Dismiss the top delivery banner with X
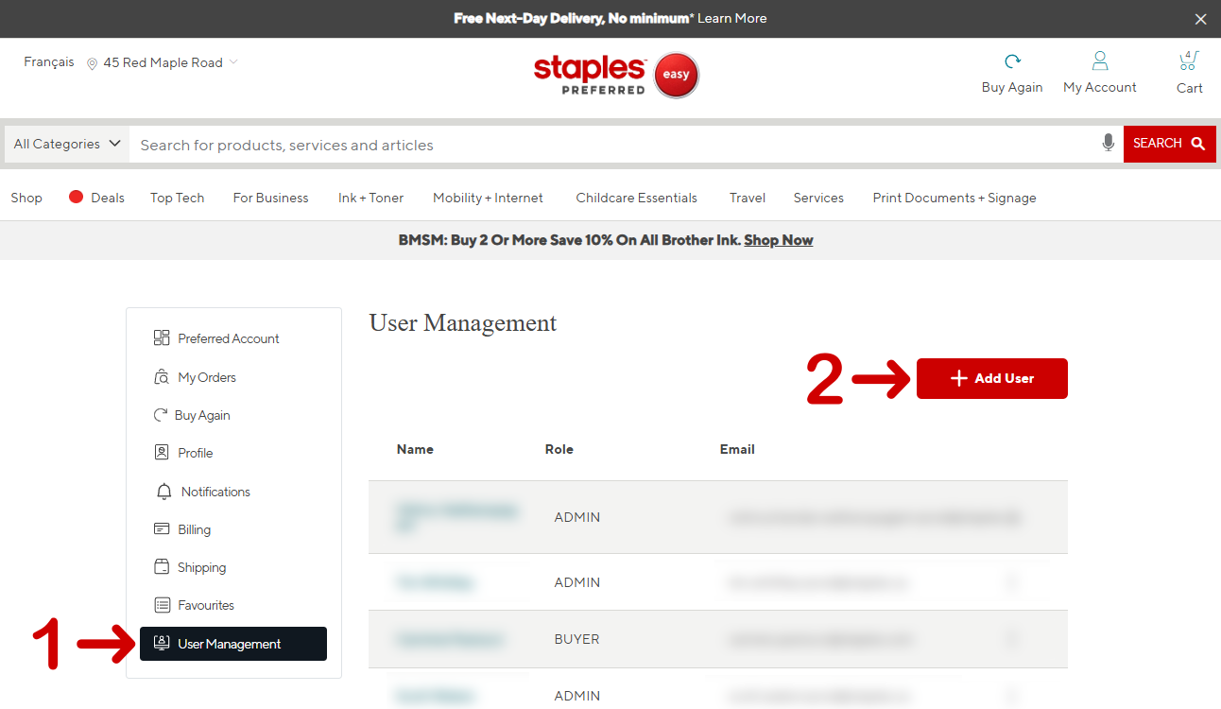 point(1200,19)
